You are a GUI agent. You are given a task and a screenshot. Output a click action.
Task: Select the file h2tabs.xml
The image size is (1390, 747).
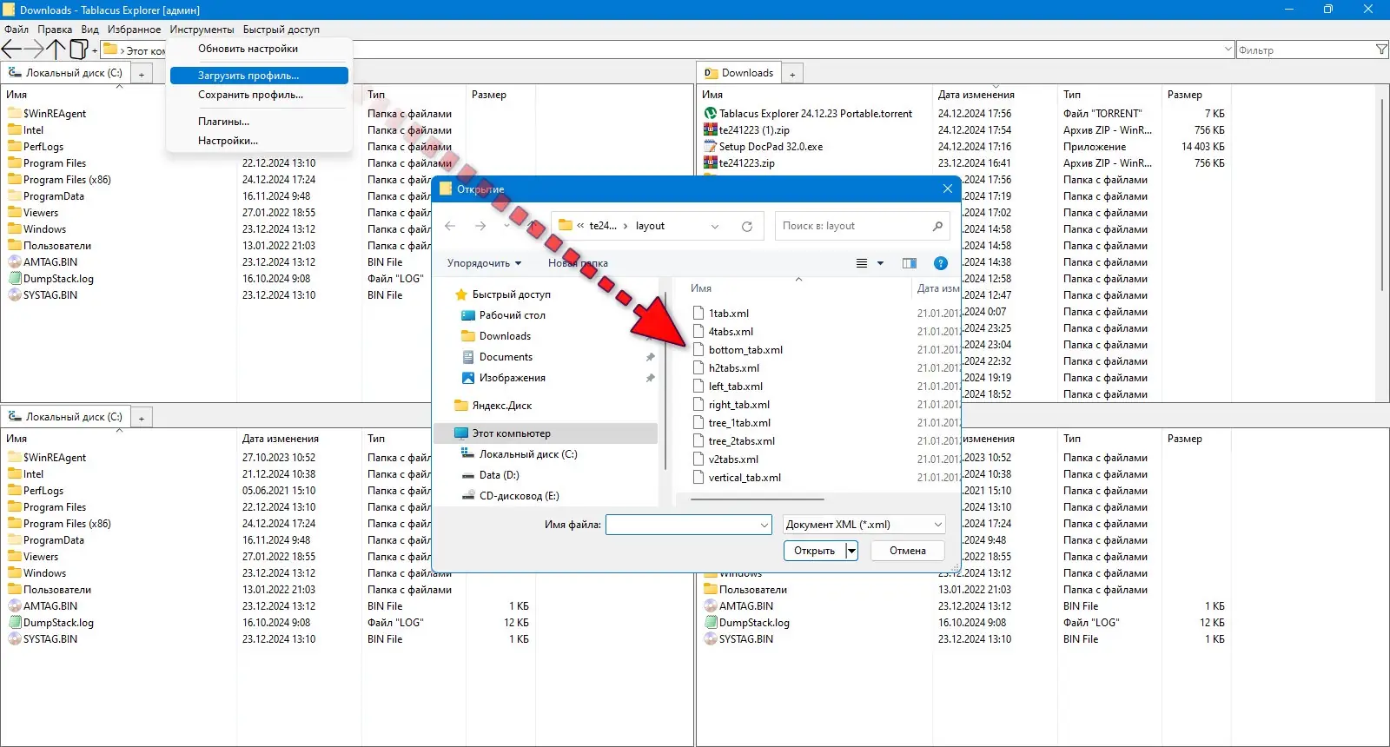pos(734,368)
